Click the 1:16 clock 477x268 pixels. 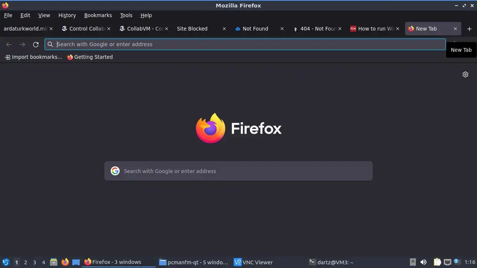click(470, 262)
